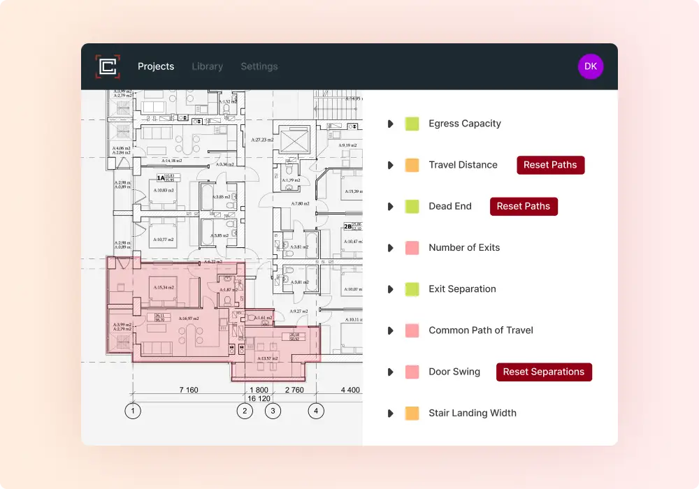Switch to the Projects tab

[155, 66]
